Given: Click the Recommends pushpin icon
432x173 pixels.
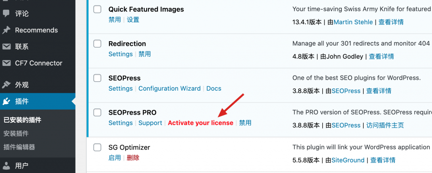Looking at the screenshot, I should coord(6,30).
